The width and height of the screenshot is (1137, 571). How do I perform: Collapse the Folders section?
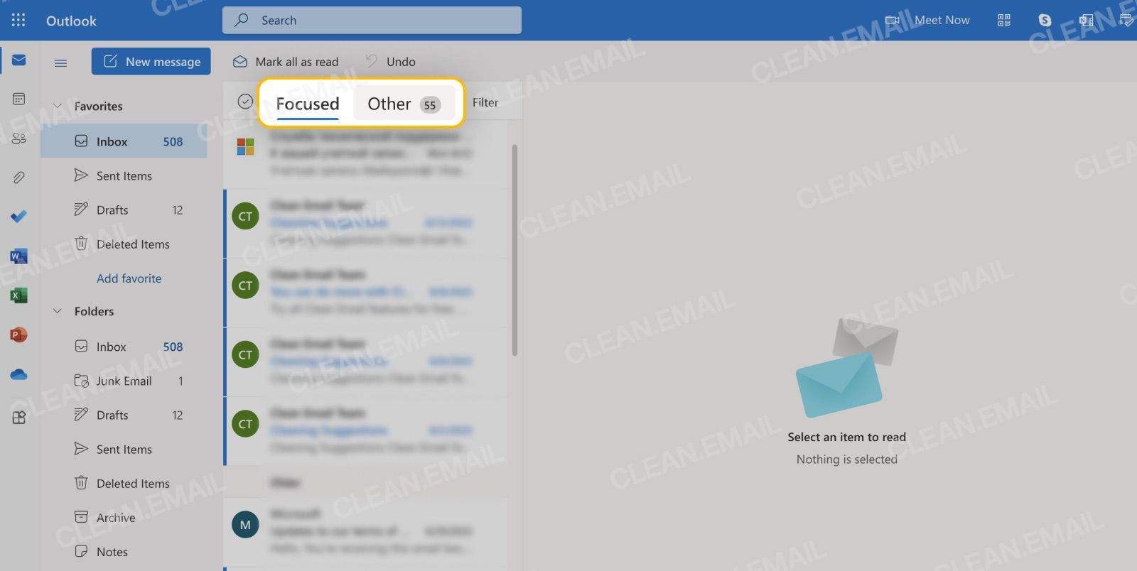click(58, 311)
